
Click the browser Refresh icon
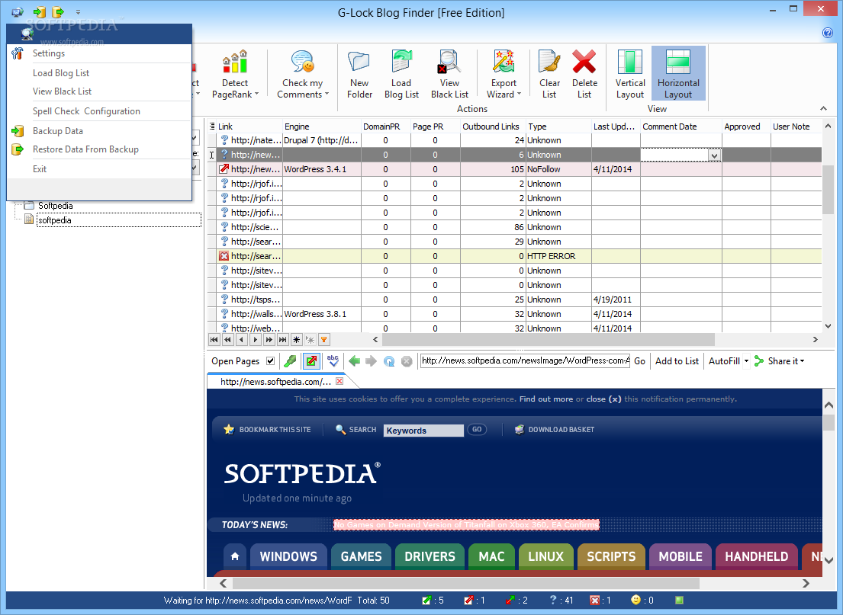point(389,361)
